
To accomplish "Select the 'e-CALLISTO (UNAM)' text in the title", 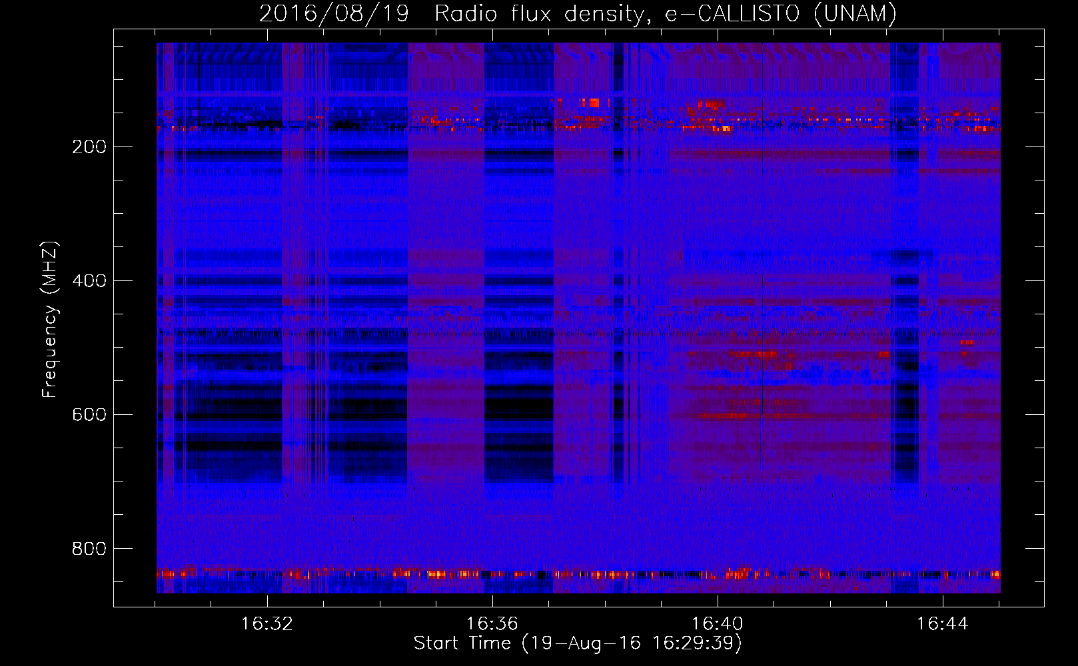I will 781,13.
